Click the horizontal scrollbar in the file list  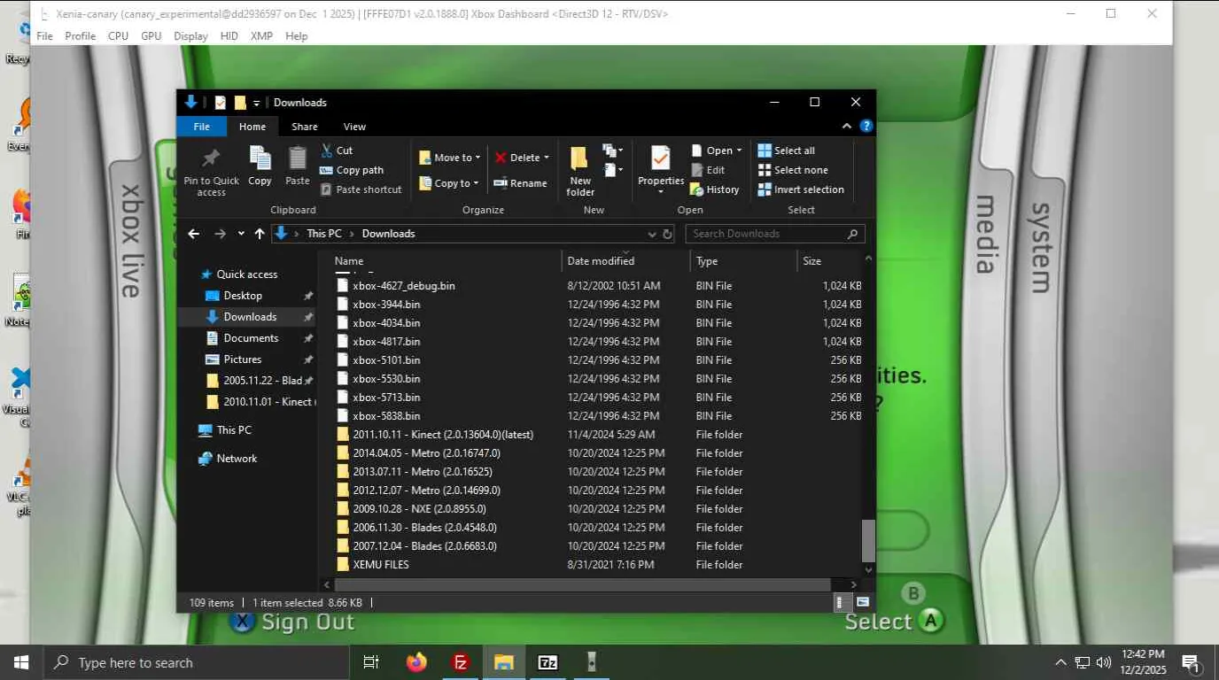[582, 584]
